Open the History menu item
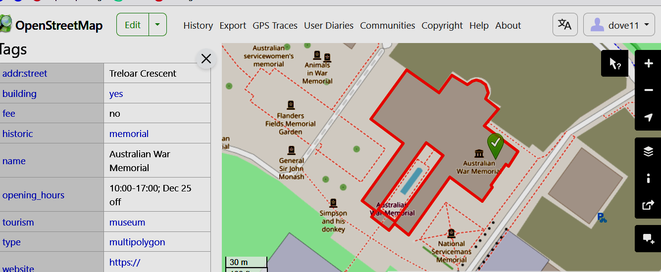Screen dimensions: 661x272 (198, 25)
